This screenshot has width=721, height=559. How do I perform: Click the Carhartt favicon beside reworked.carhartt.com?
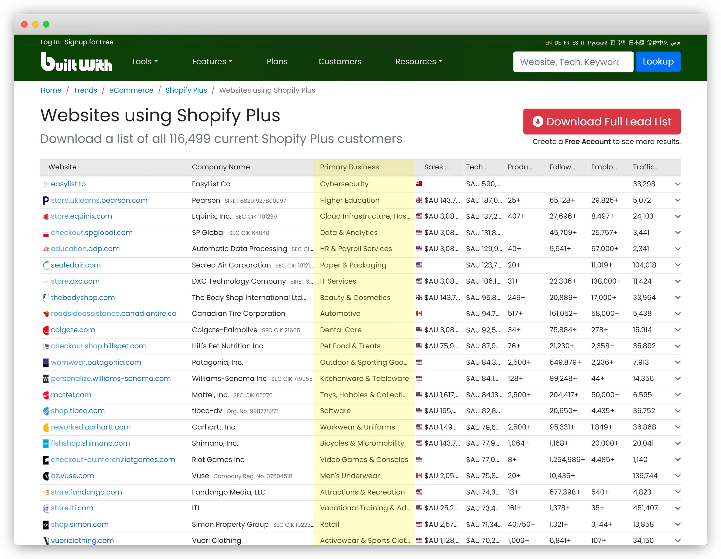click(x=46, y=427)
